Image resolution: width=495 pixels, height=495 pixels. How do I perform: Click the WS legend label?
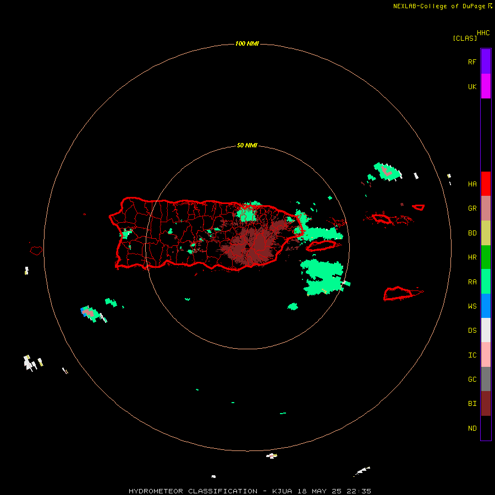472,306
